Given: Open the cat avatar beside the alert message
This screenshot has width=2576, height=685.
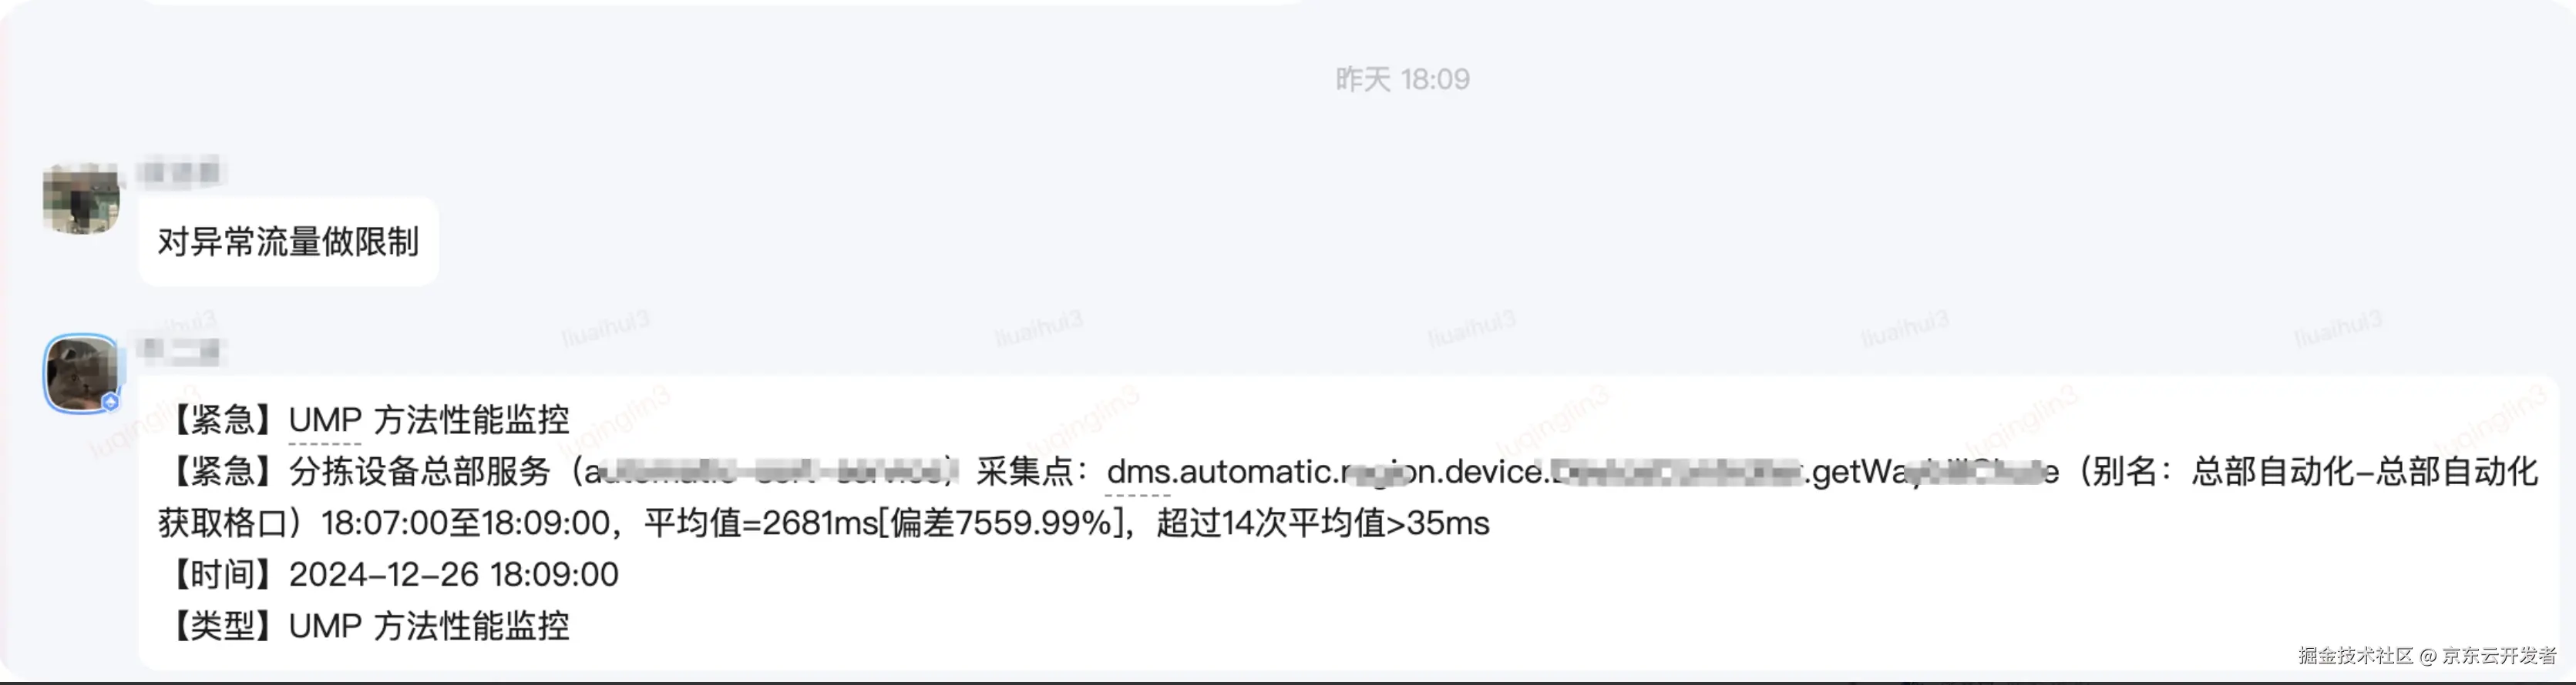Looking at the screenshot, I should tap(81, 373).
